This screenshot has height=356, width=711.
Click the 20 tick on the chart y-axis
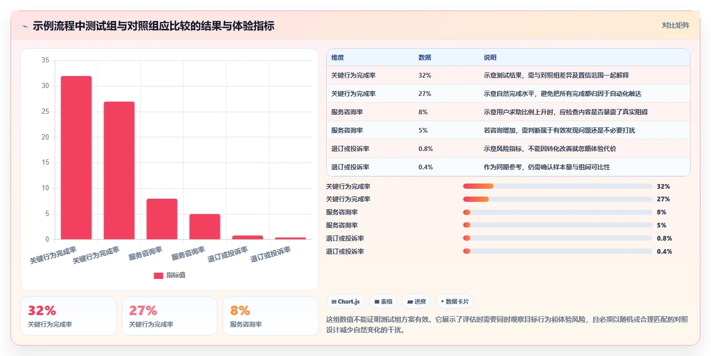click(45, 137)
